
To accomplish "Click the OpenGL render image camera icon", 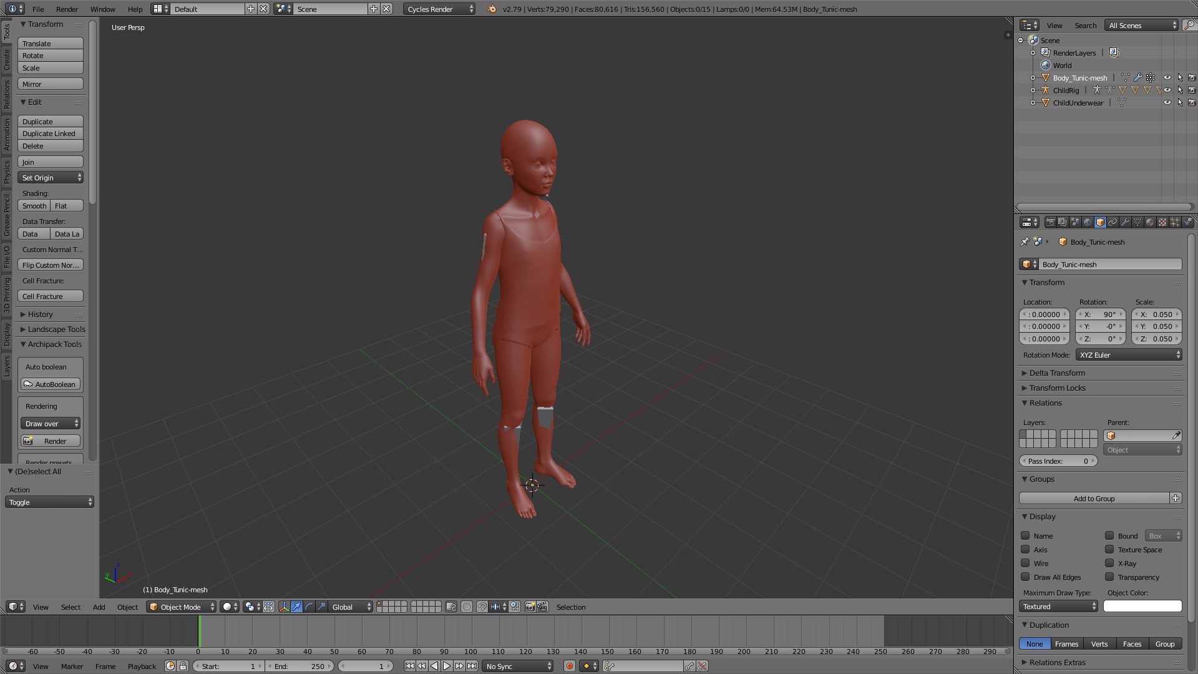I will [x=530, y=607].
